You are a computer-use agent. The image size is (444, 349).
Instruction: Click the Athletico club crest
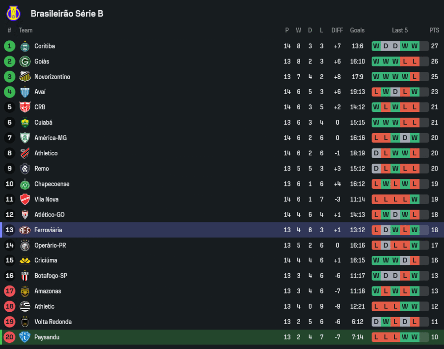[x=25, y=153]
